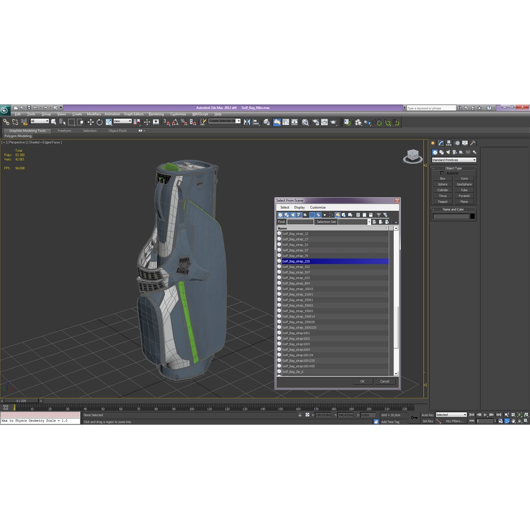Click the Sphere primitive button
This screenshot has height=530, width=530.
pos(443,185)
